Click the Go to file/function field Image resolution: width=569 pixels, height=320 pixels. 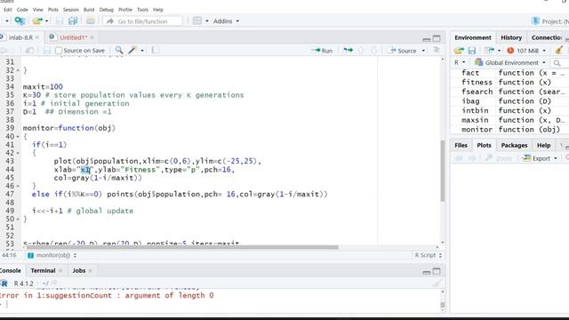142,21
